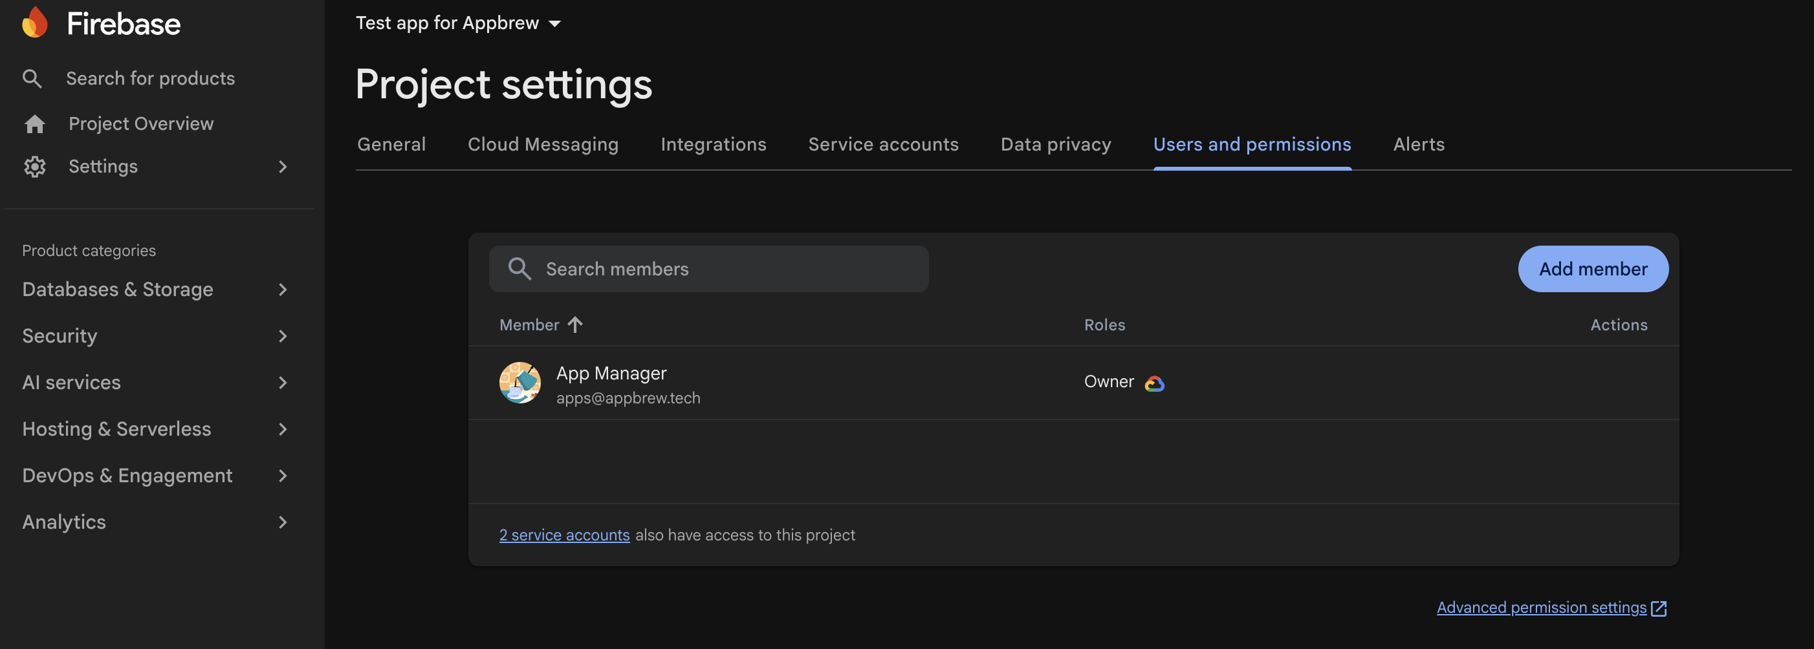Click the Member column sort arrow
1814x649 pixels.
pyautogui.click(x=575, y=324)
